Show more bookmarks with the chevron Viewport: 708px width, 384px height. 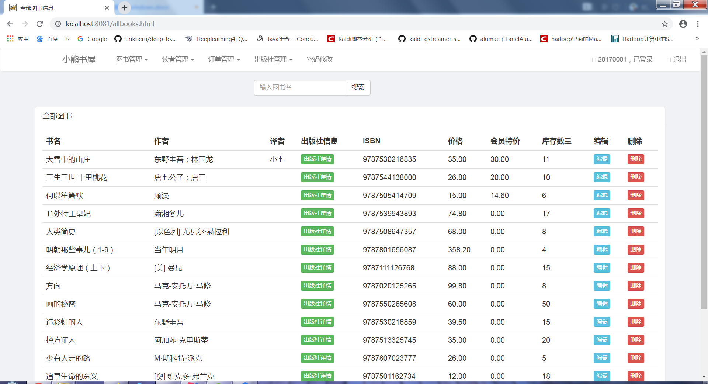tap(697, 38)
